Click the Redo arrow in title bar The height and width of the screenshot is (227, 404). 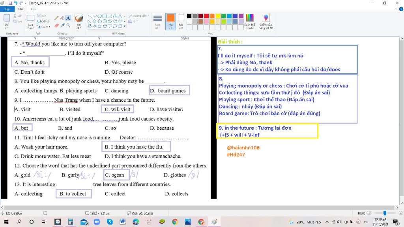(x=21, y=3)
